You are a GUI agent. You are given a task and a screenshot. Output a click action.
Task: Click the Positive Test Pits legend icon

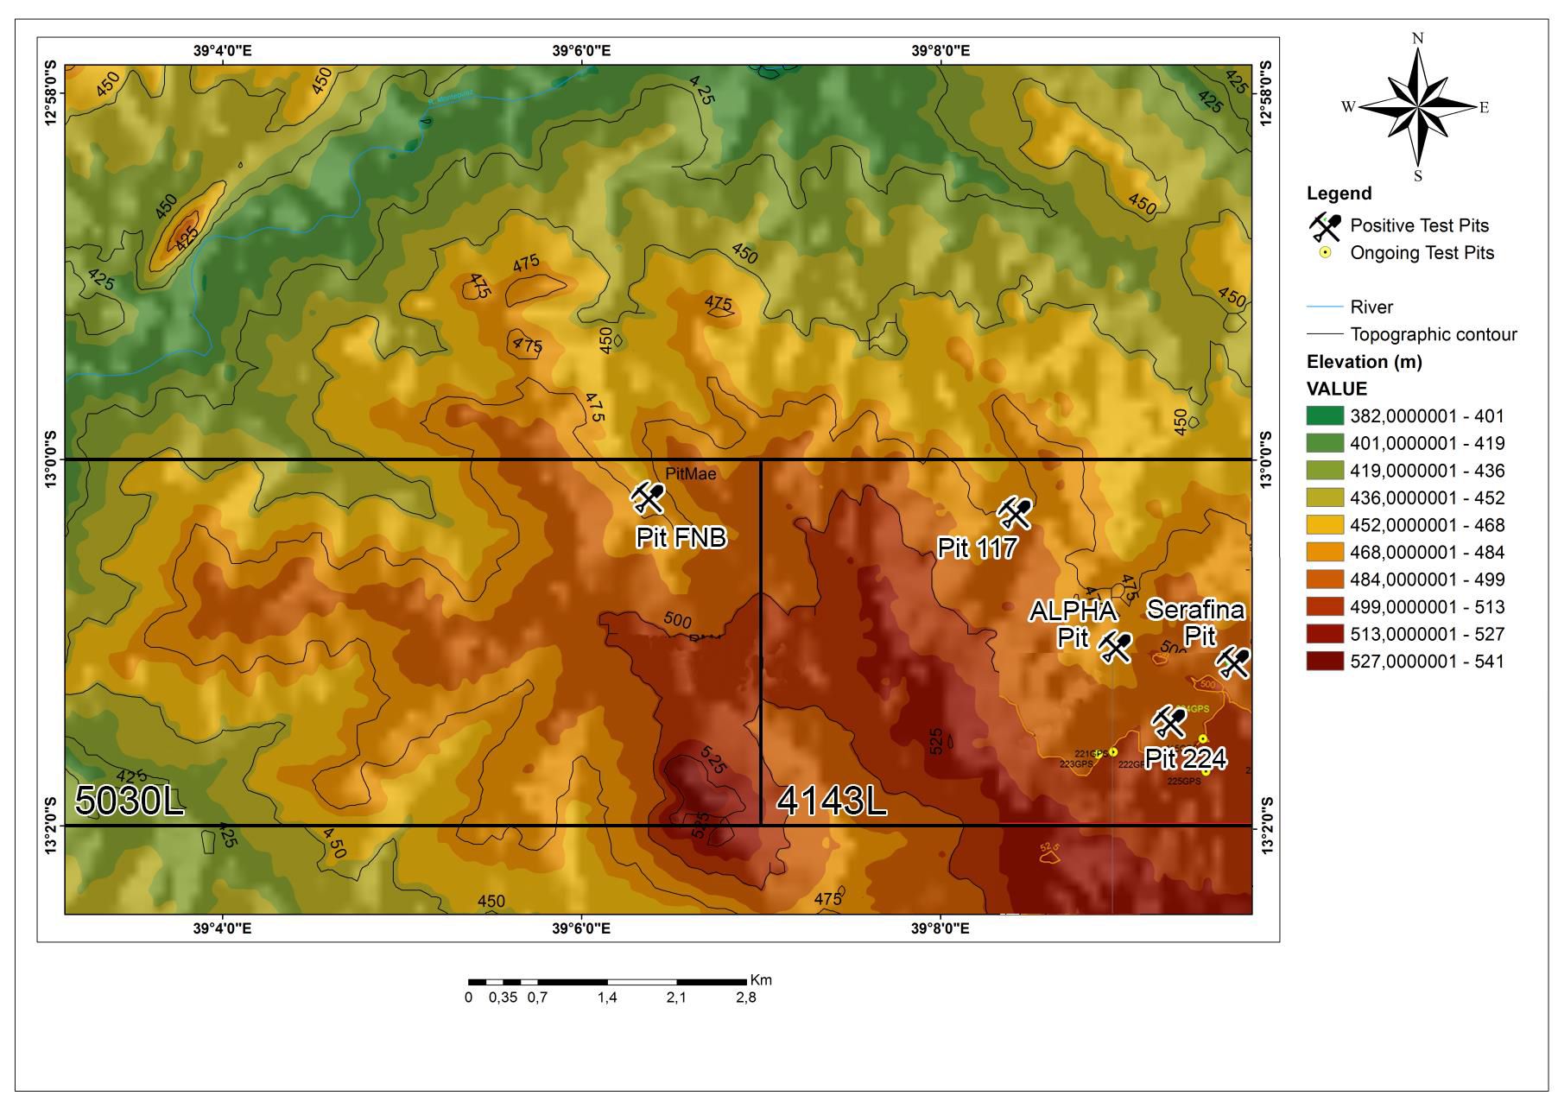(x=1325, y=226)
